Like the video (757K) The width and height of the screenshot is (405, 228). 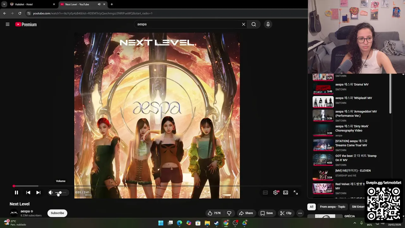214,213
